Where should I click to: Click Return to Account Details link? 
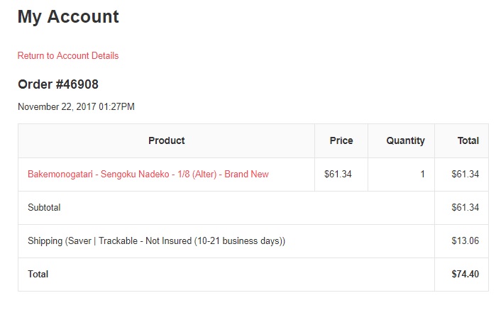tap(68, 56)
